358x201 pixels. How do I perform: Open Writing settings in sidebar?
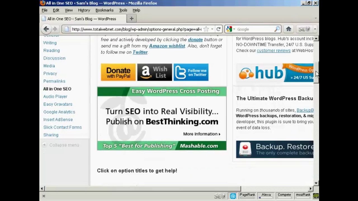point(50,43)
